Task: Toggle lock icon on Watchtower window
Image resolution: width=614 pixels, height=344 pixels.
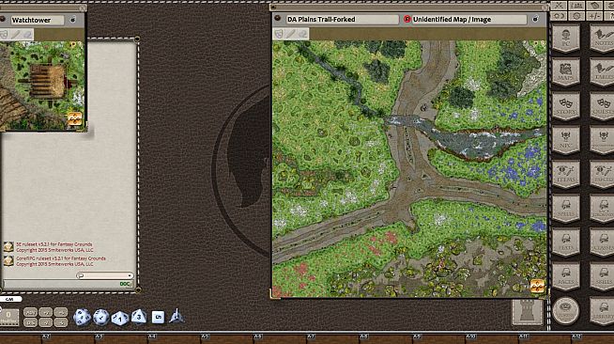Action: tap(73, 20)
